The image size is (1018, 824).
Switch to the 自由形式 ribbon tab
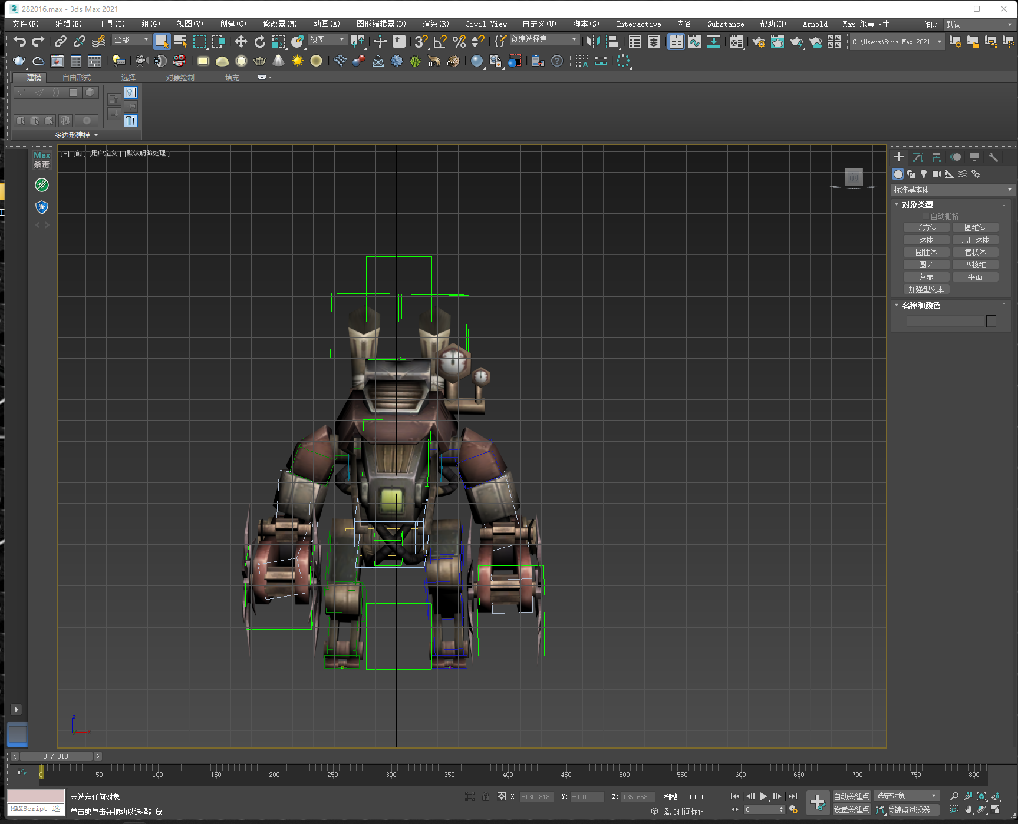coord(77,78)
